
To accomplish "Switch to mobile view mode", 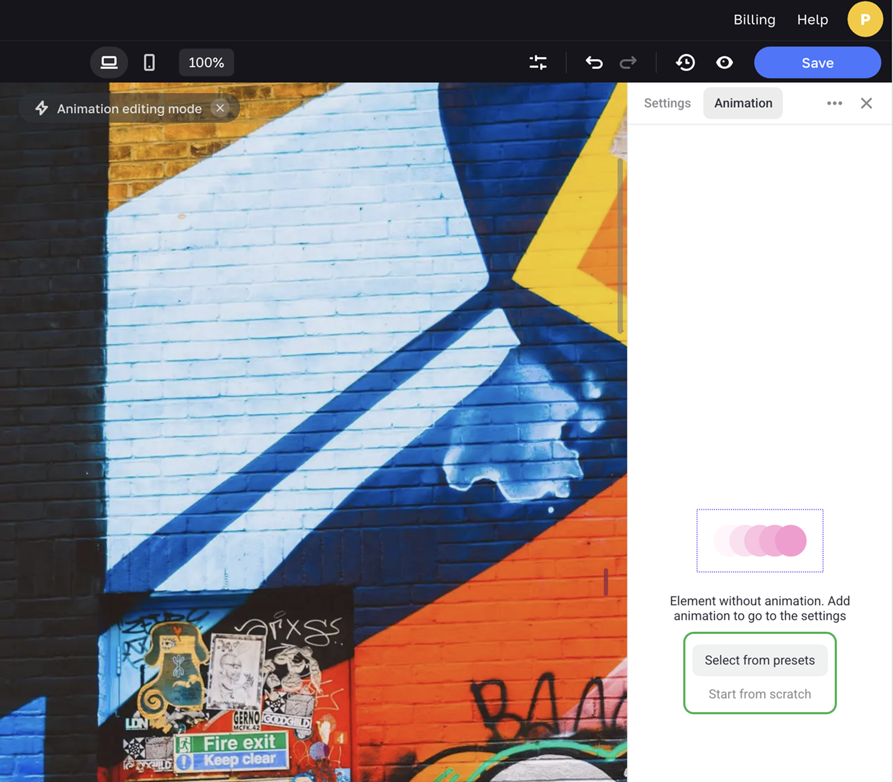I will (149, 62).
